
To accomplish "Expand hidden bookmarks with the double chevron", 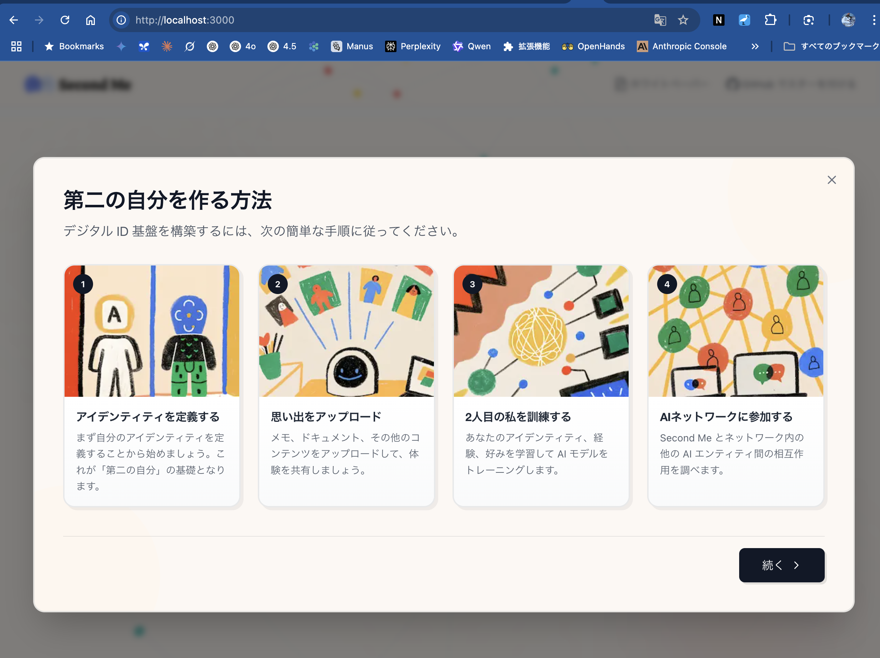I will [755, 47].
